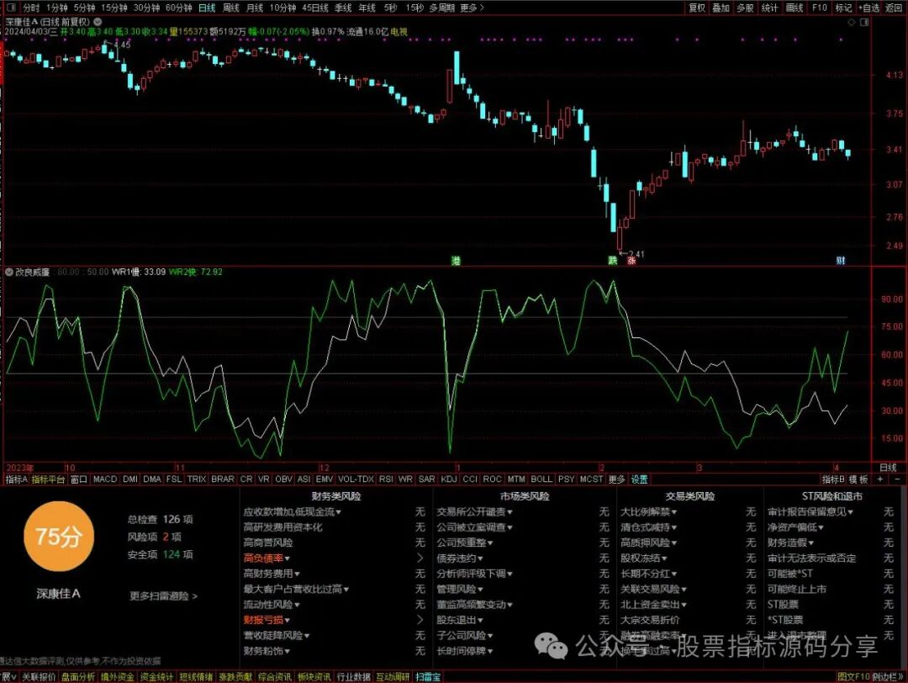Select the DMI indicator

pos(130,479)
